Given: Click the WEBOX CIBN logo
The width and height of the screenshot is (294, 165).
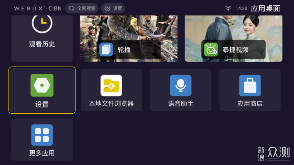Looking at the screenshot, I should [x=38, y=9].
